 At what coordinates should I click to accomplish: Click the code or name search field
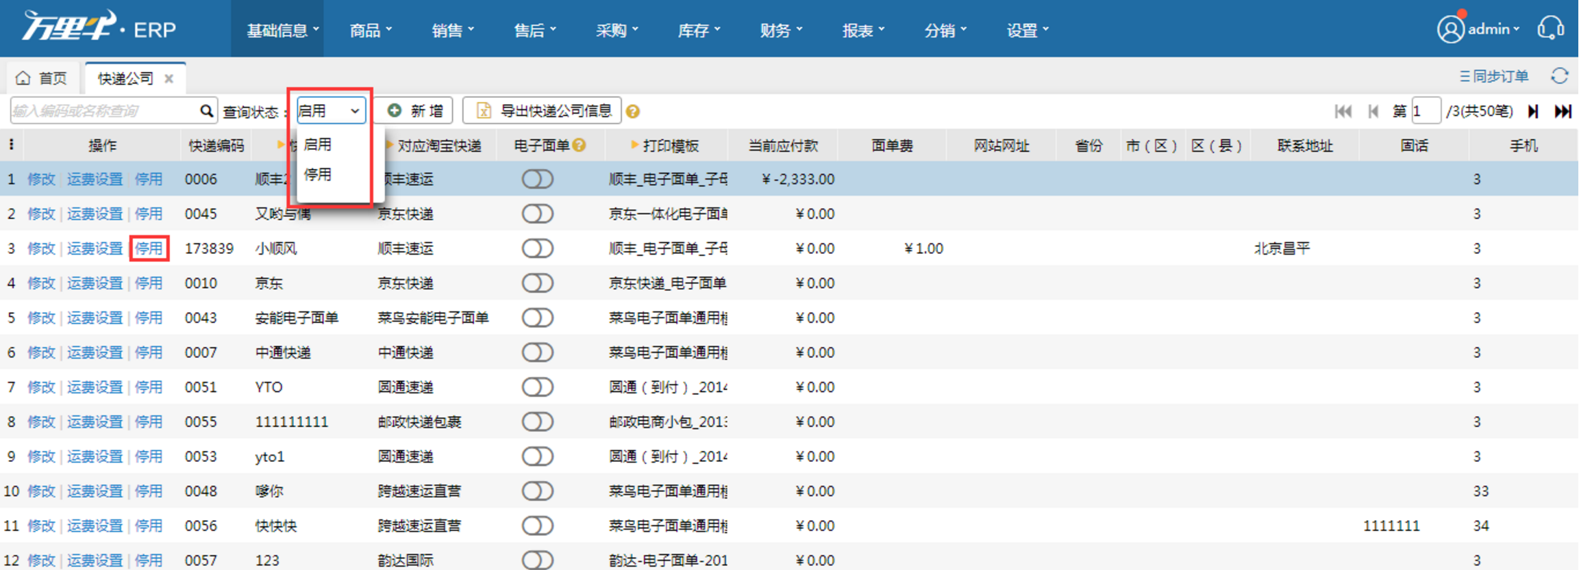104,111
